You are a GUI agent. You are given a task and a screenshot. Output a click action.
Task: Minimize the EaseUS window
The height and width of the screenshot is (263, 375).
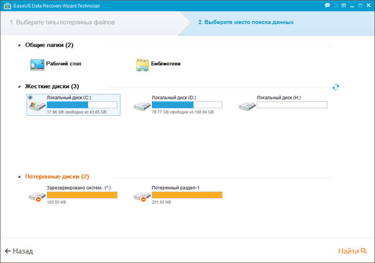(x=352, y=6)
